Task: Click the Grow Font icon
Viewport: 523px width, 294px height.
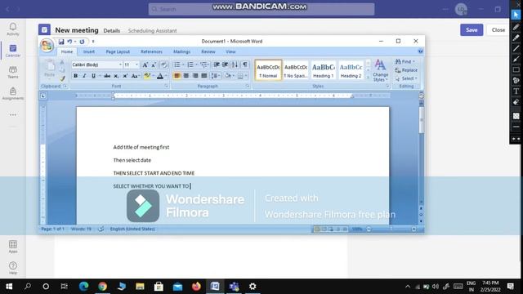Action: tap(145, 65)
